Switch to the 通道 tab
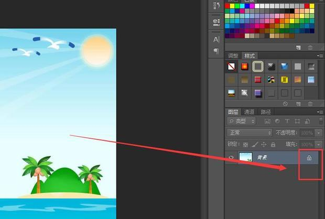Viewport: 325px width, 219px height. pyautogui.click(x=250, y=112)
